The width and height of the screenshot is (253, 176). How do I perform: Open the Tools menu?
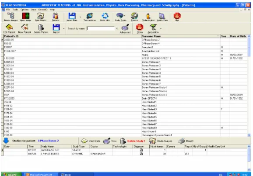[15, 10]
